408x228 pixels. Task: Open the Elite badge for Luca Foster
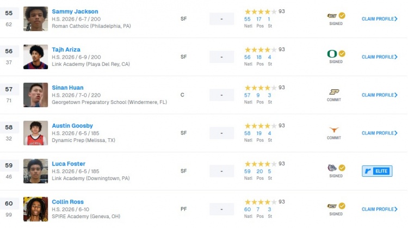[377, 171]
